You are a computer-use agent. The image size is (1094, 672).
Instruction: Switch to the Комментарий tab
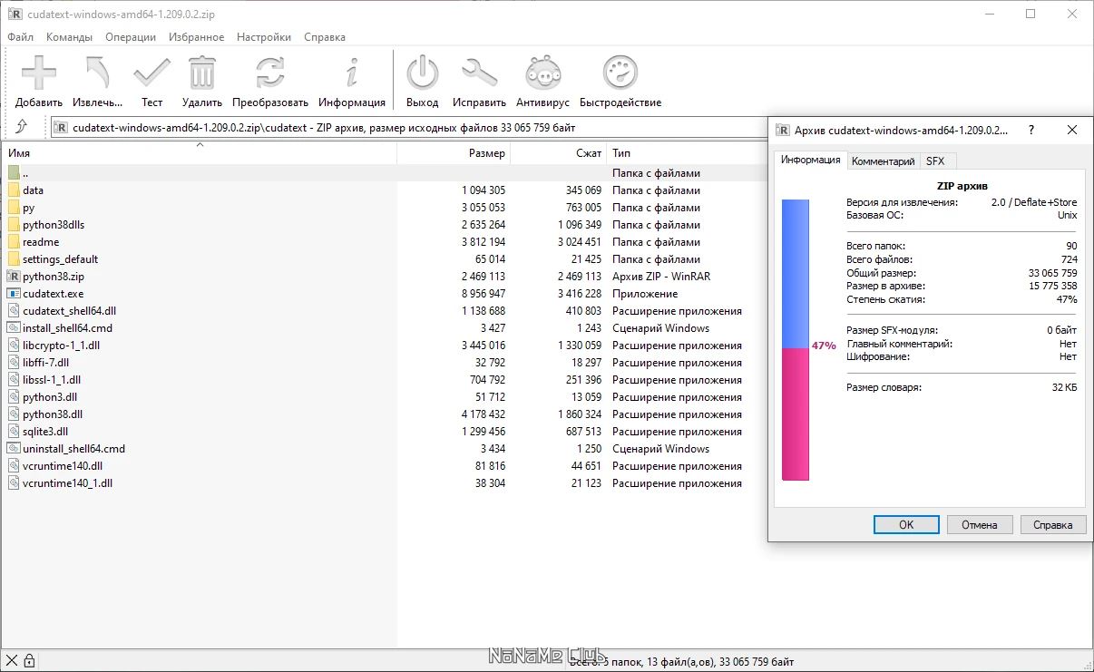[x=883, y=161]
